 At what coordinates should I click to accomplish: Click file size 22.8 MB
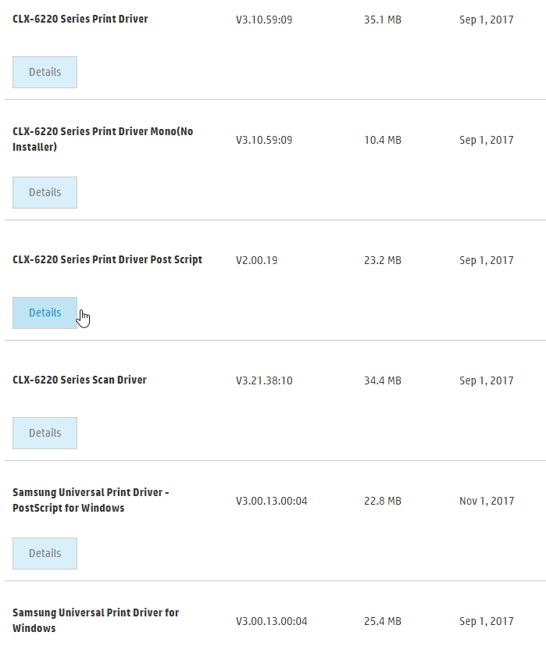click(383, 501)
